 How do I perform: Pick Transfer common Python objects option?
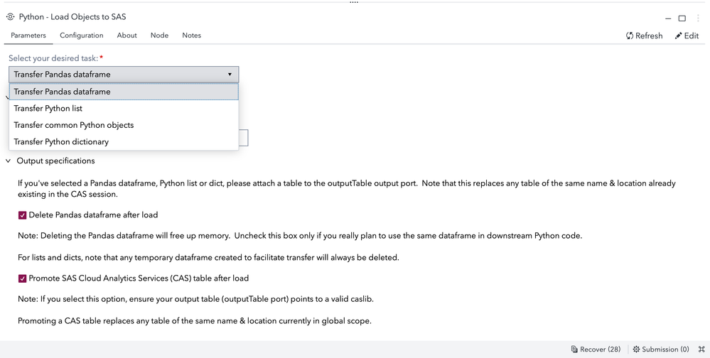[74, 125]
